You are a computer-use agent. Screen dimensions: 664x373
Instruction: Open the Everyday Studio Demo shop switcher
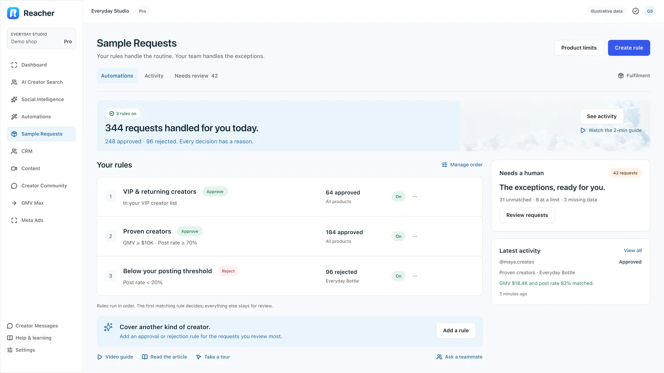click(x=41, y=38)
